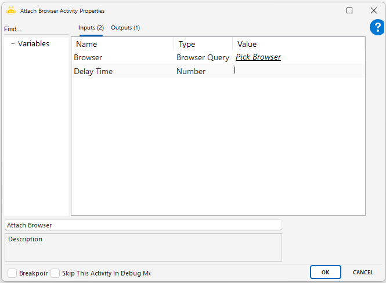Viewport: 386px width, 283px height.
Task: Maximize the Attach Browser Properties window
Action: pyautogui.click(x=349, y=10)
